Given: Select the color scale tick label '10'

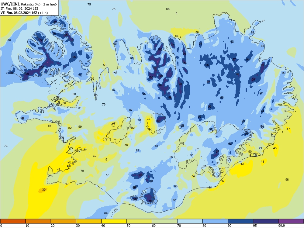Looking at the screenshot, I should (27, 226).
